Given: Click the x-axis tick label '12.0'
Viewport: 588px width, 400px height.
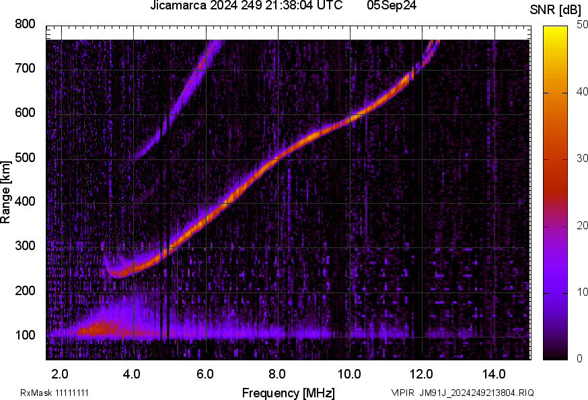Looking at the screenshot, I should pos(422,374).
